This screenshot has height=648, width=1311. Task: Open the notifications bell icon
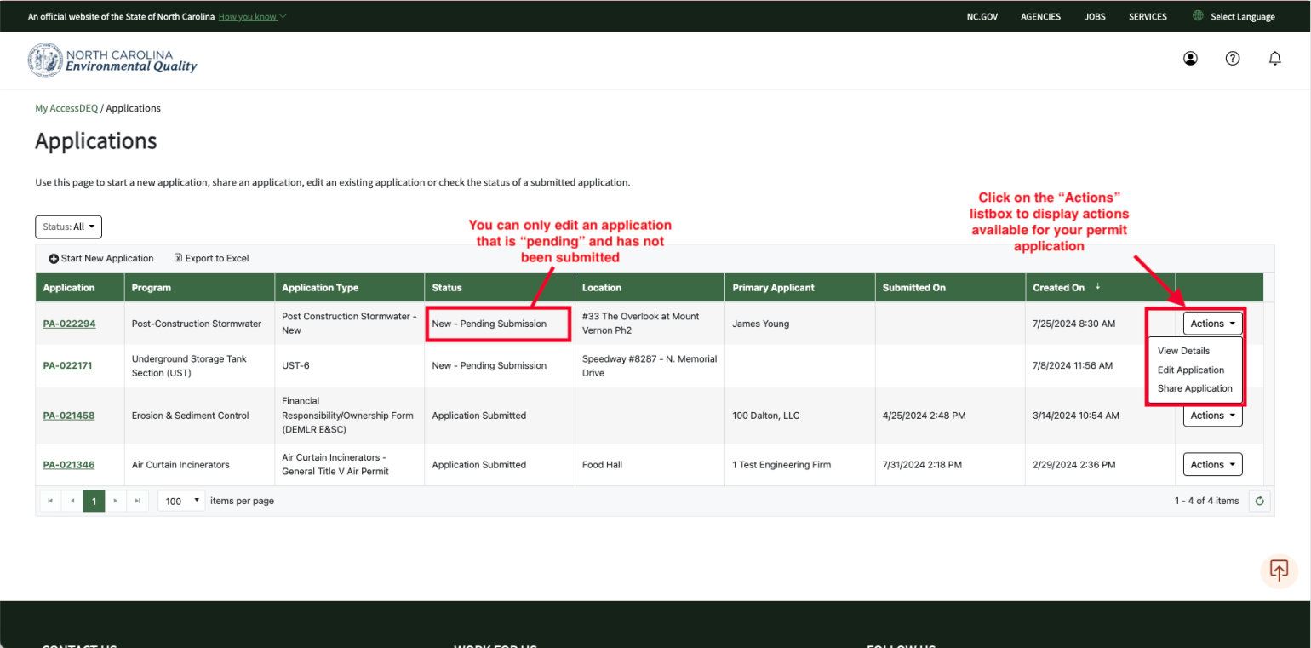point(1274,58)
